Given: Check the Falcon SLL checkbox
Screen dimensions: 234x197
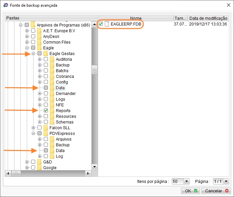Looking at the screenshot, I should point(40,128).
